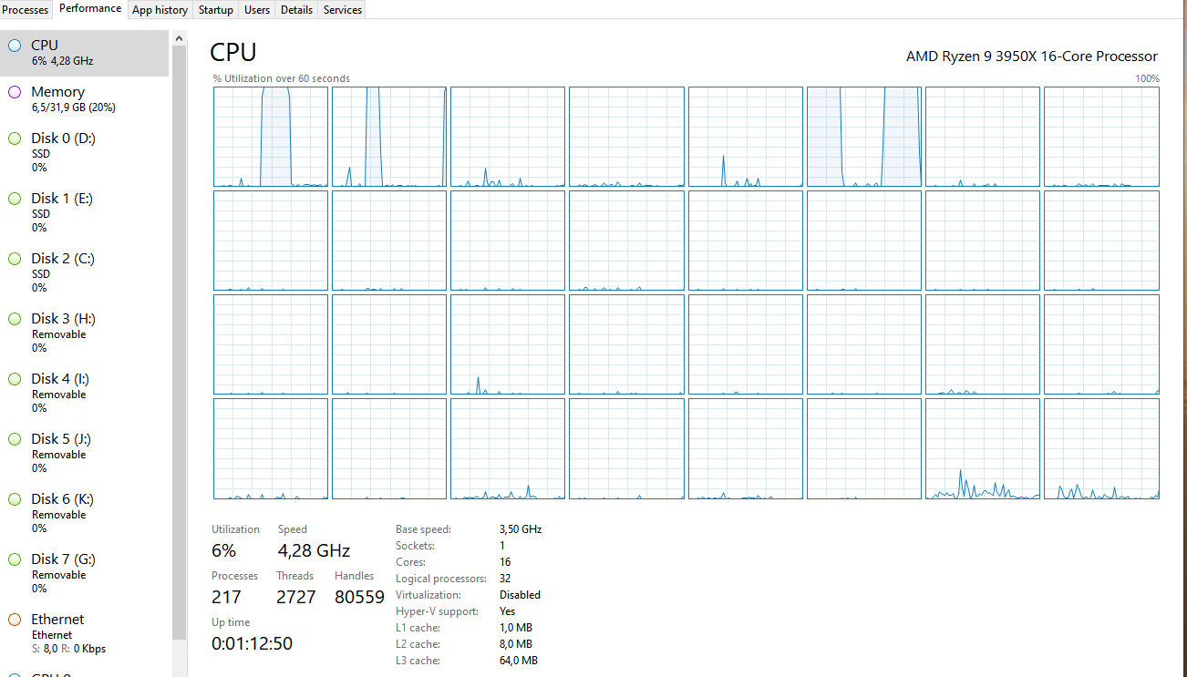Click the green Disk 4 circle icon
Image resolution: width=1187 pixels, height=677 pixels.
pos(15,379)
